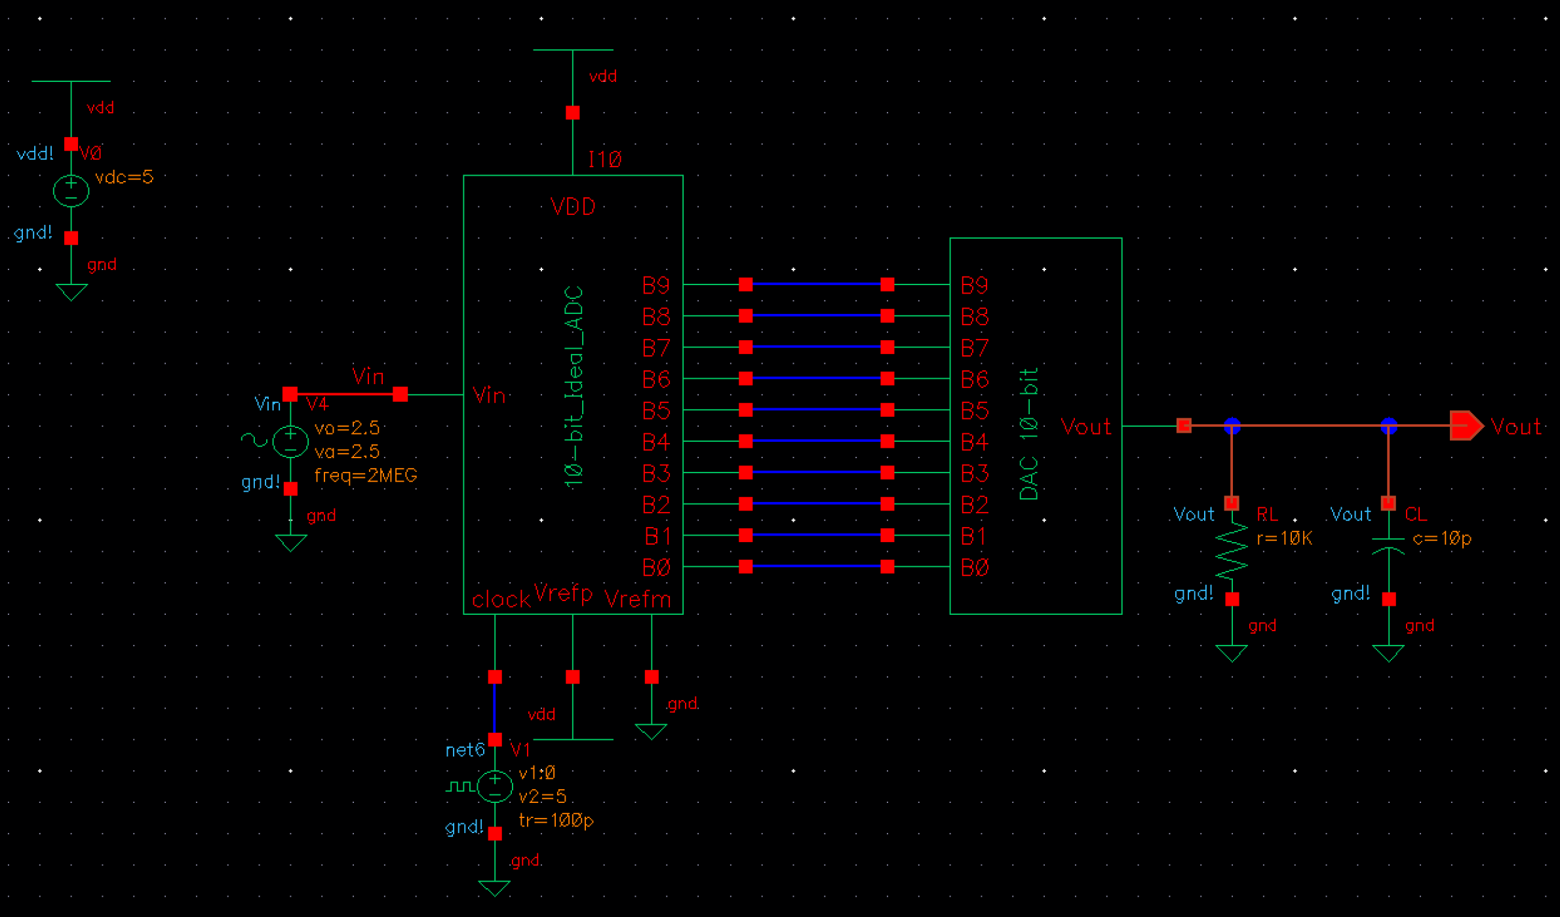The image size is (1560, 917).
Task: Click the gnd! label near source V4
Action: [x=261, y=482]
